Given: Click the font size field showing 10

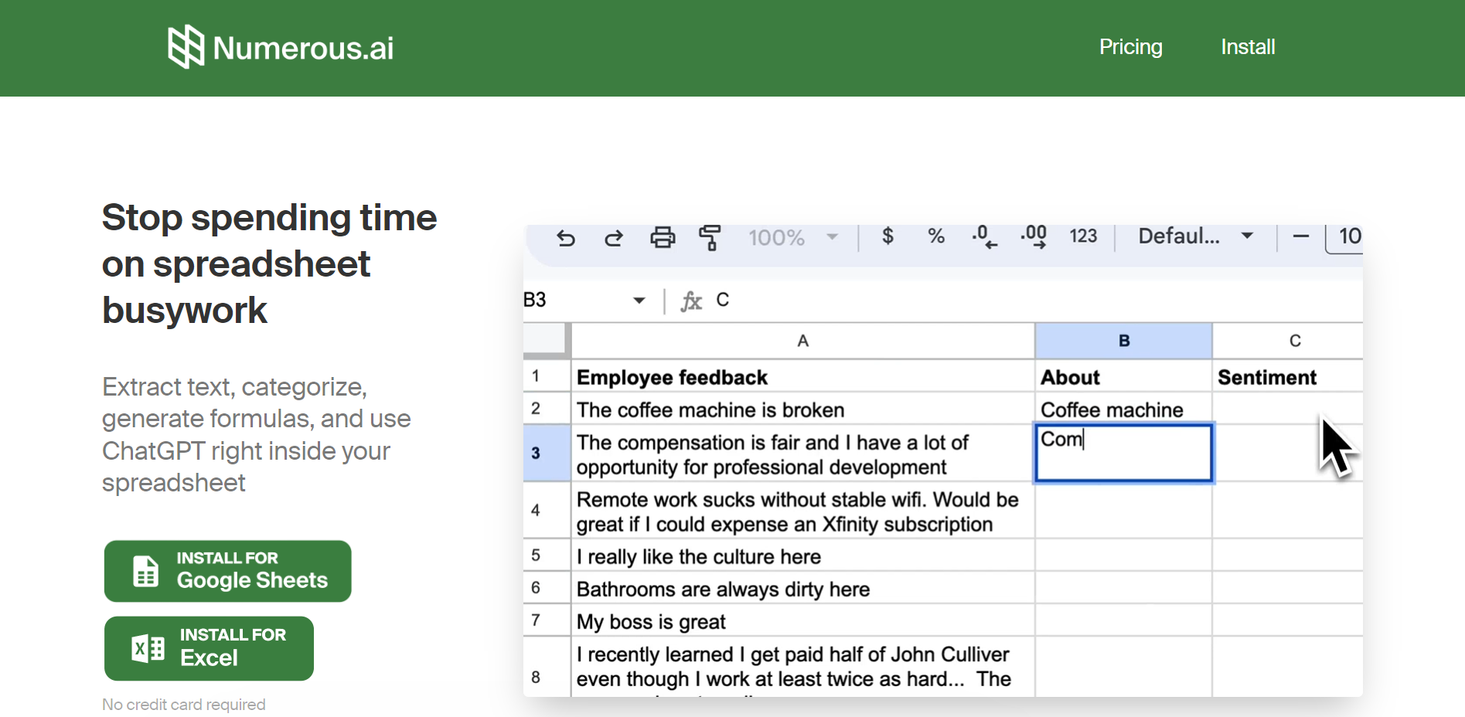Looking at the screenshot, I should [1348, 236].
